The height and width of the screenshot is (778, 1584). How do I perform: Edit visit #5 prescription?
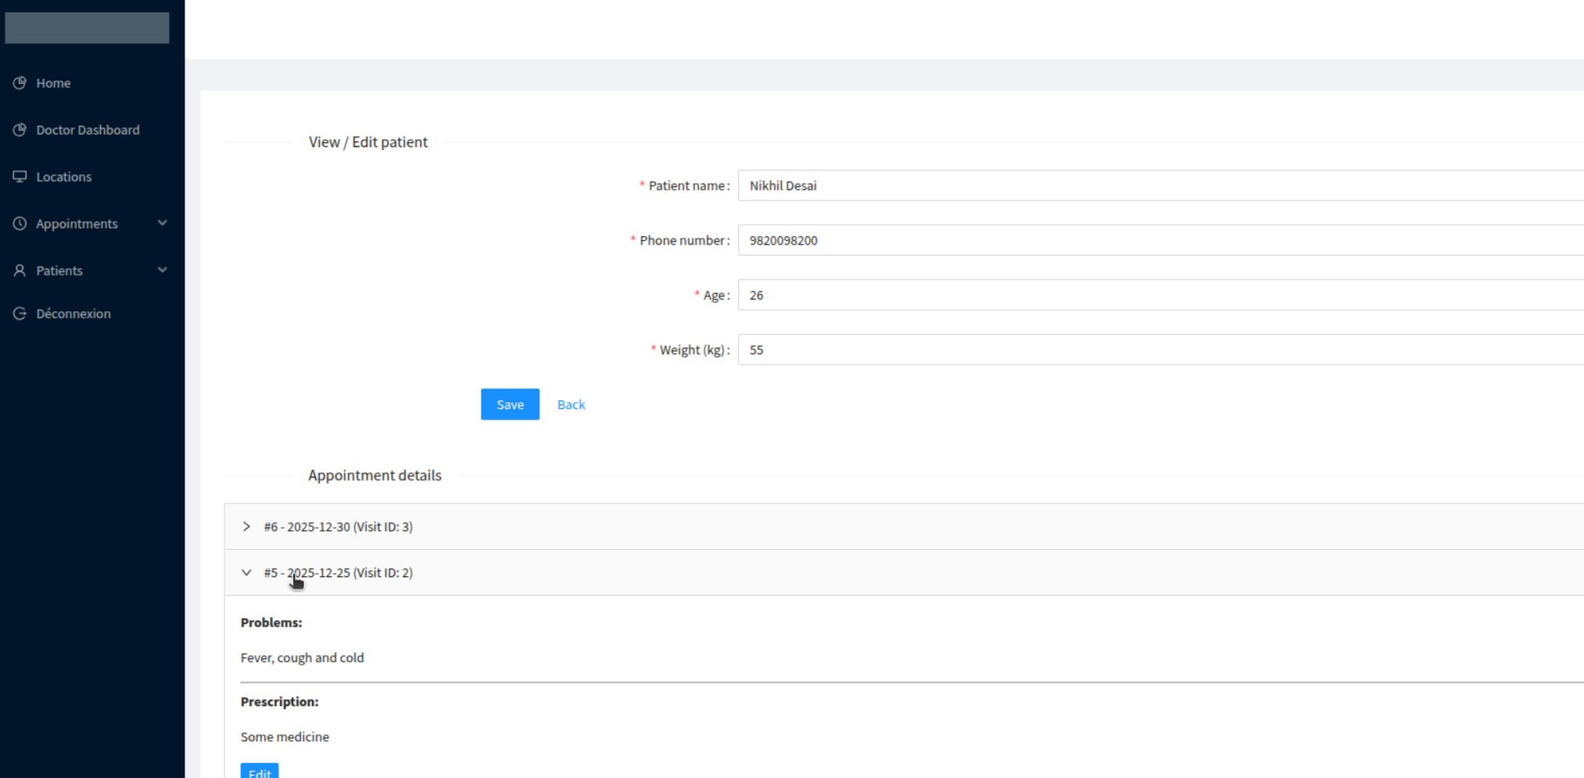(x=259, y=773)
